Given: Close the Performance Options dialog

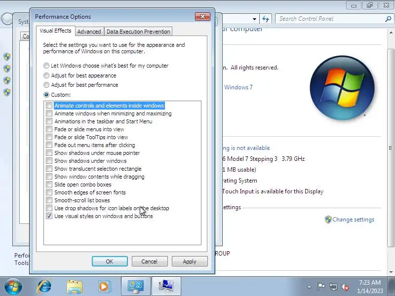Looking at the screenshot, I should 202,17.
